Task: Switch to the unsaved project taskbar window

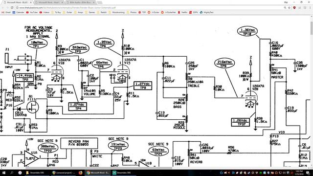Action: pyautogui.click(x=64, y=173)
